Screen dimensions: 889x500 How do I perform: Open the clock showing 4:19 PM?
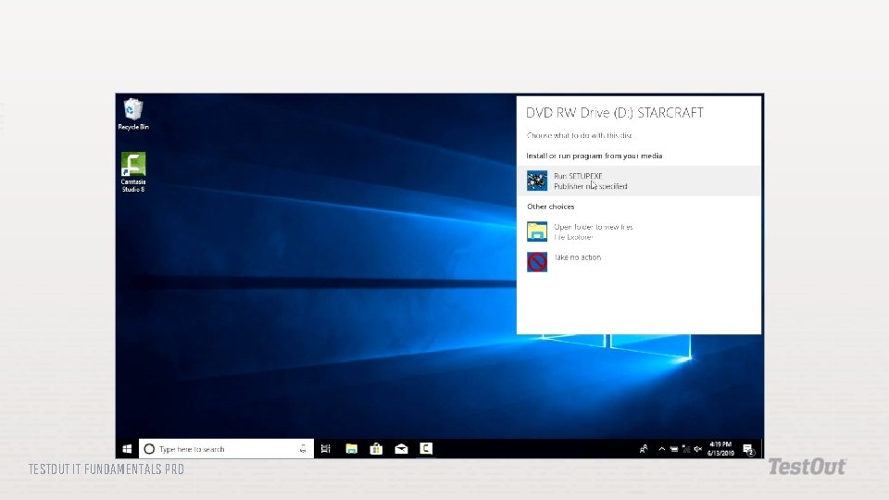[x=720, y=449]
